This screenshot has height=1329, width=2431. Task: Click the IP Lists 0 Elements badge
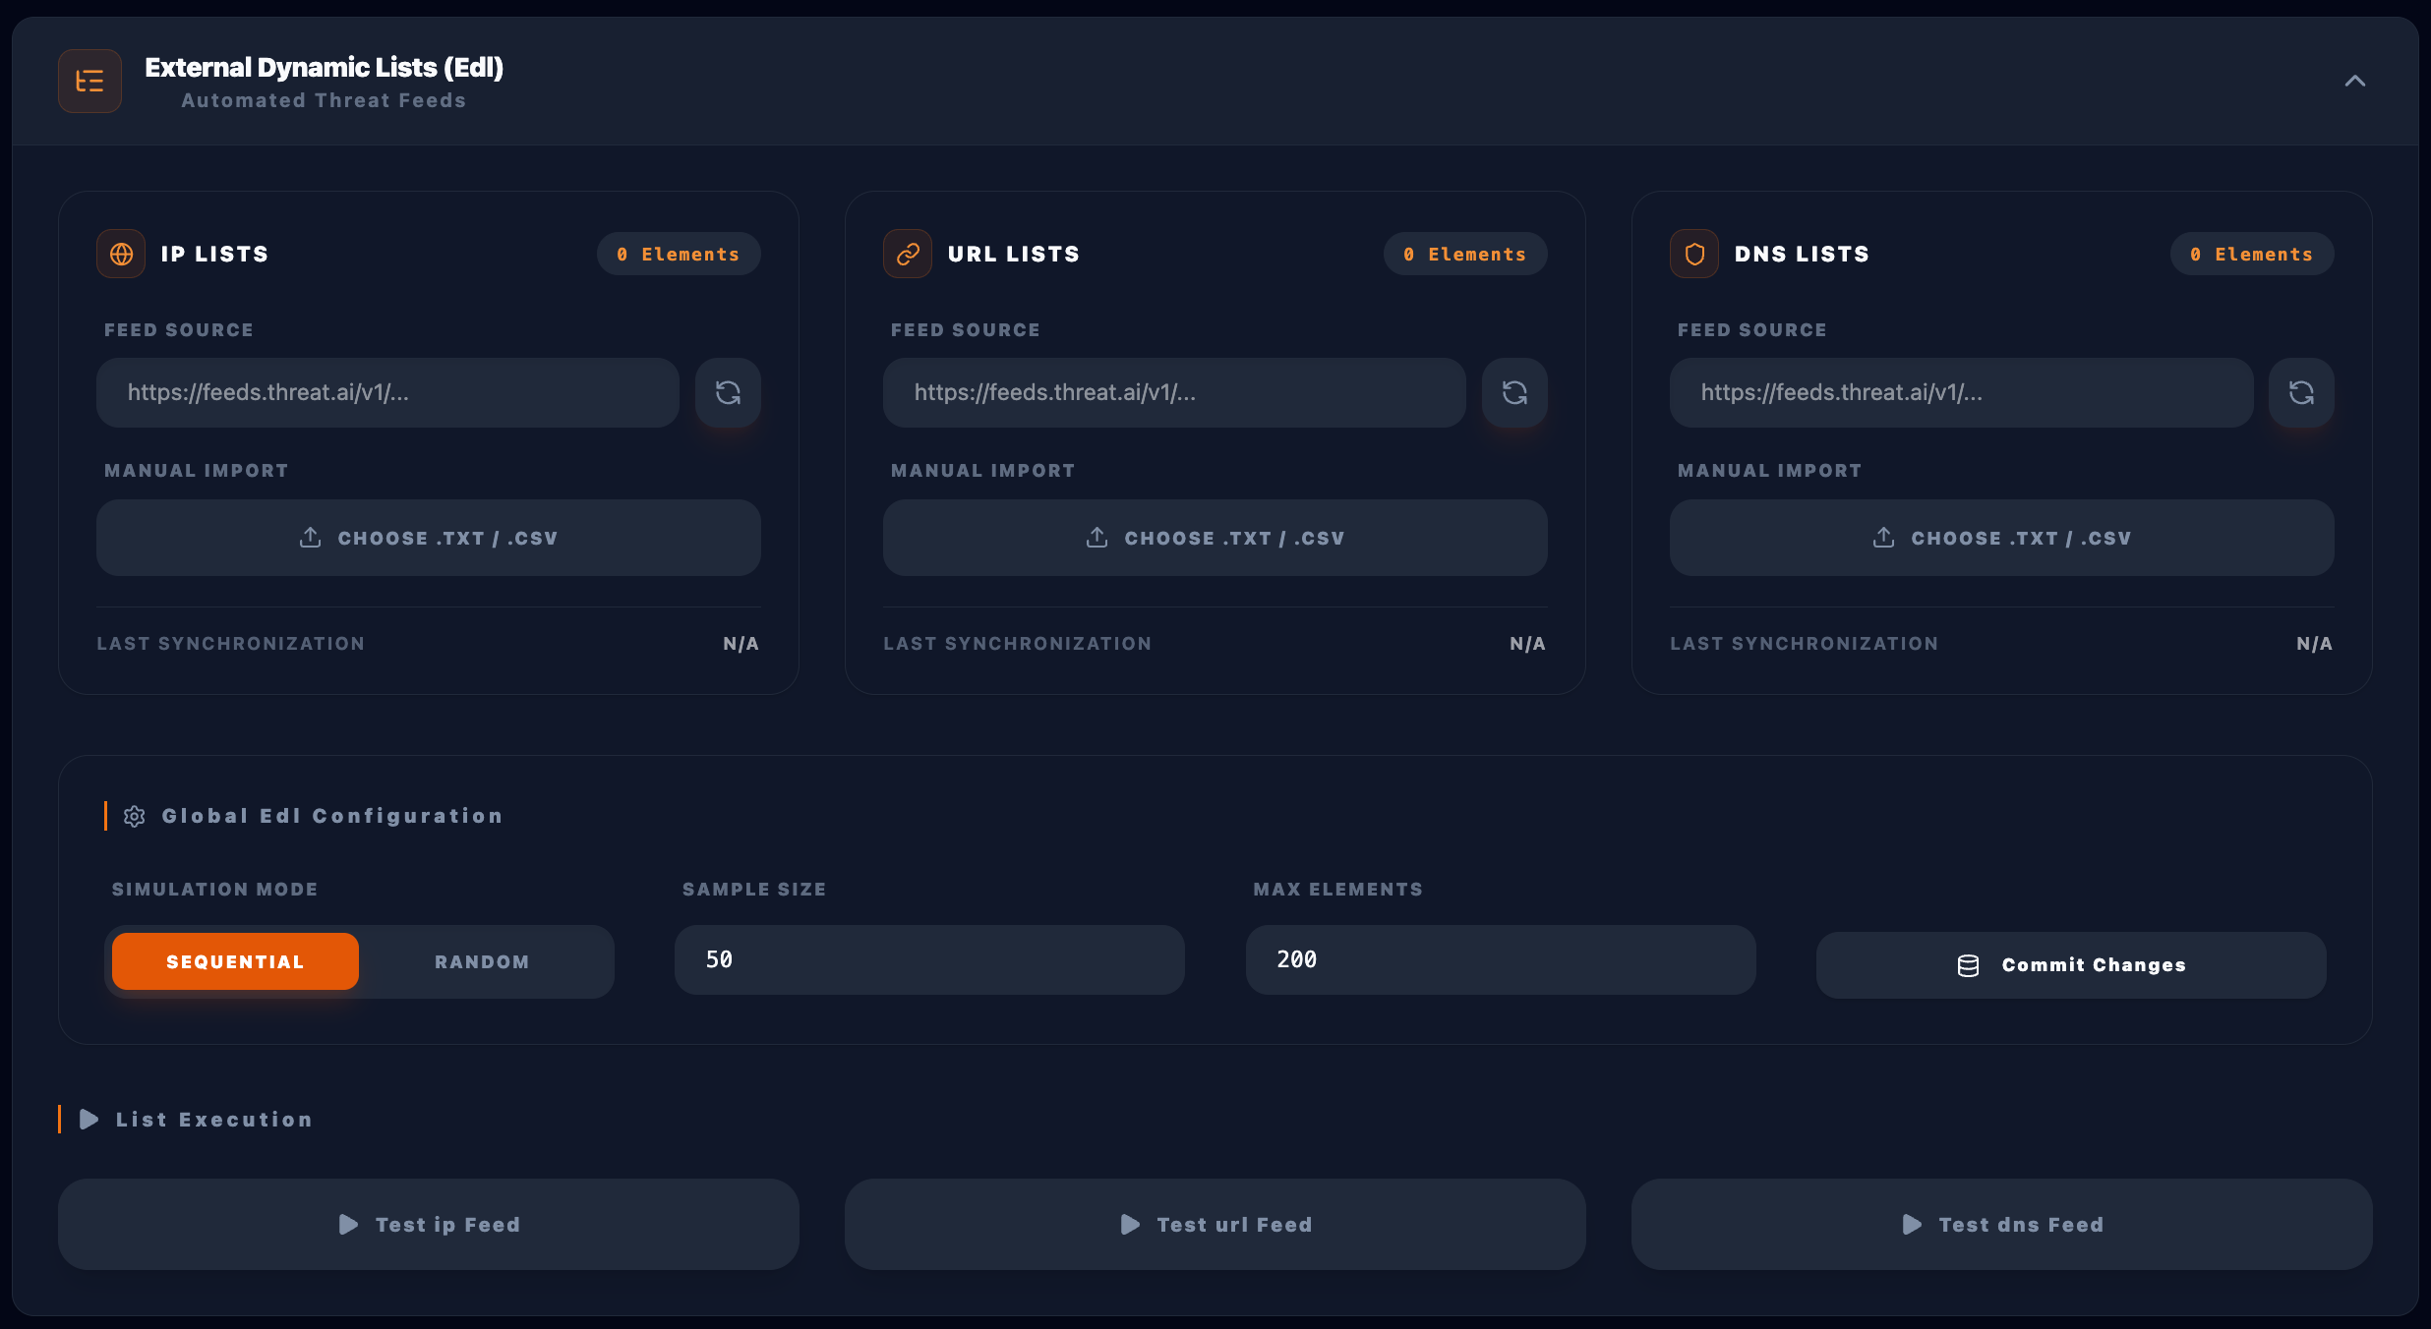[x=679, y=254]
